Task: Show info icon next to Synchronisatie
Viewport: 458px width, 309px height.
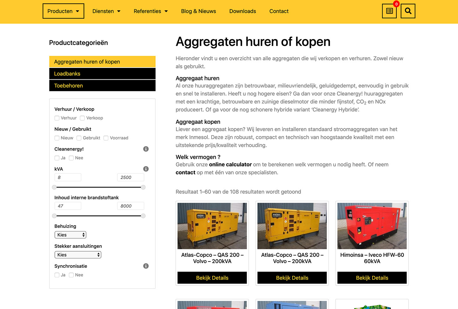Action: (x=146, y=266)
